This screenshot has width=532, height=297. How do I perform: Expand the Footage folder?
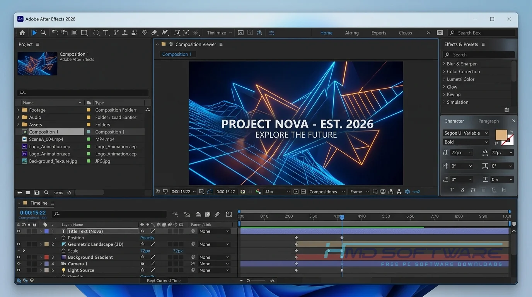click(x=18, y=110)
